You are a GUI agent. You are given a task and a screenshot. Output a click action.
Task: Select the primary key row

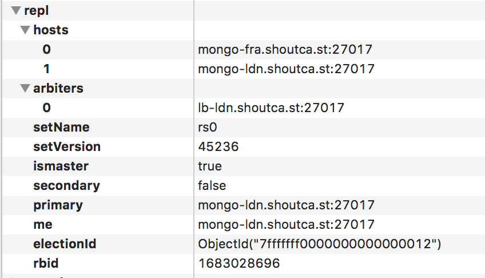pos(244,205)
